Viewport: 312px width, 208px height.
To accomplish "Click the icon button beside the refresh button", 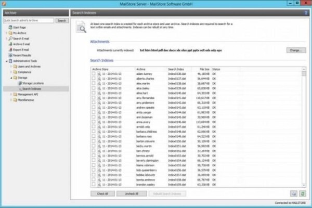I will 294,193.
